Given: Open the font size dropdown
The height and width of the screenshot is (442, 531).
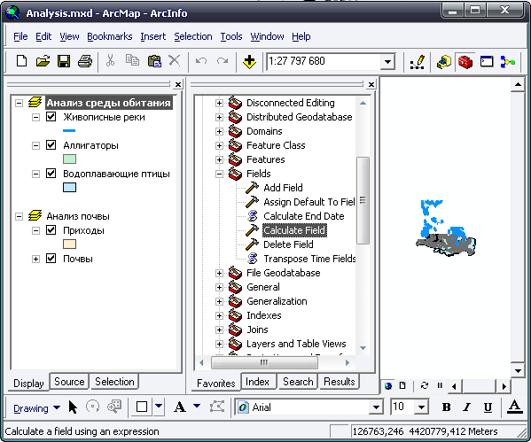Looking at the screenshot, I should (421, 407).
